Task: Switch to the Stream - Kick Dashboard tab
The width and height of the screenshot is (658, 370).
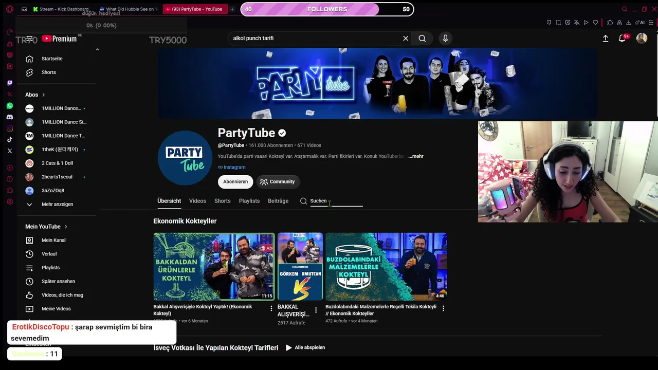Action: point(61,9)
